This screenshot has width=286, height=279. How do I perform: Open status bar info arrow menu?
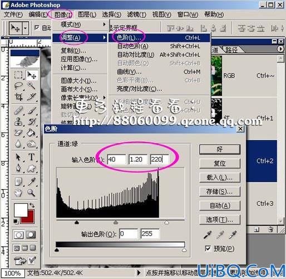(139, 273)
